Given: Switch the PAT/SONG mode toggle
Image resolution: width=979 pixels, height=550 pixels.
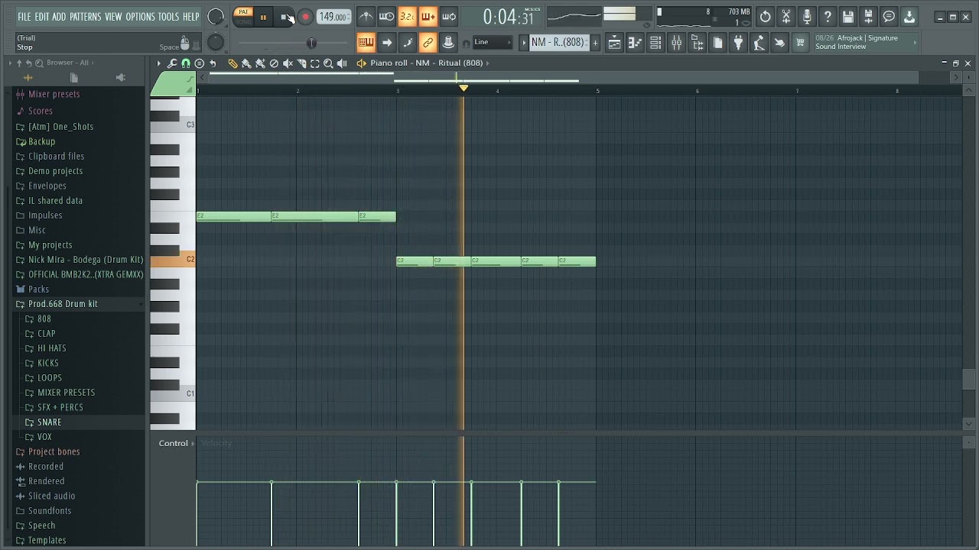Looking at the screenshot, I should [243, 17].
